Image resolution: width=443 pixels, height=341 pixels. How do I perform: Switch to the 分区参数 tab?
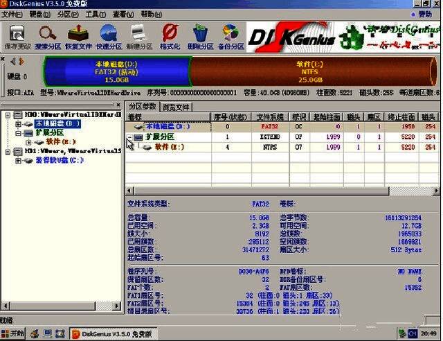[142, 107]
